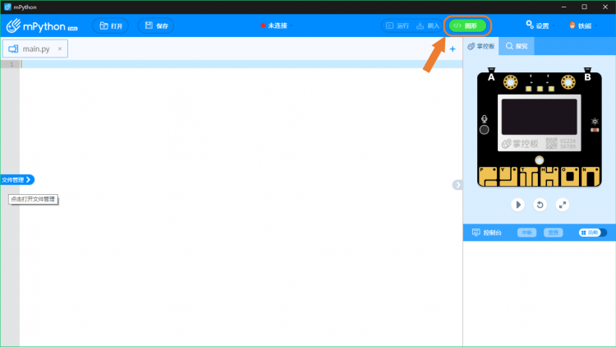Click the mPython logo in the header
The image size is (616, 347).
(x=42, y=26)
